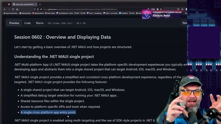The image size is (221, 124).
Task: Switch to the Code tab
Action: point(27,23)
